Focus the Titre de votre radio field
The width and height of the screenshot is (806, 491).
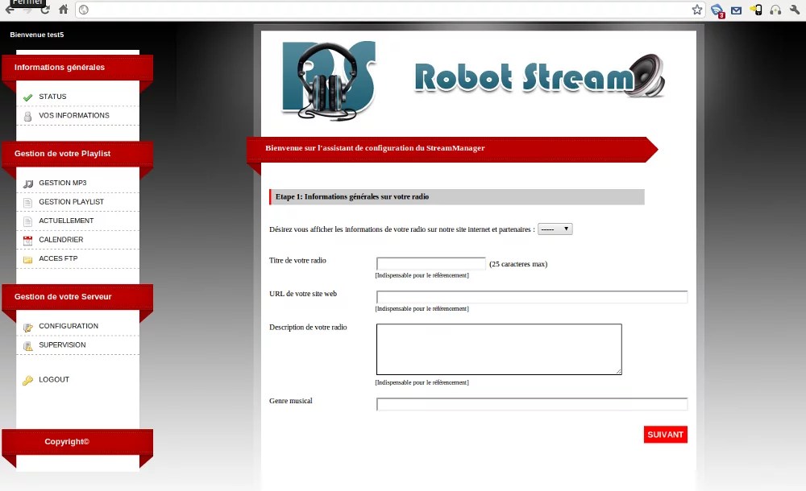pos(430,263)
